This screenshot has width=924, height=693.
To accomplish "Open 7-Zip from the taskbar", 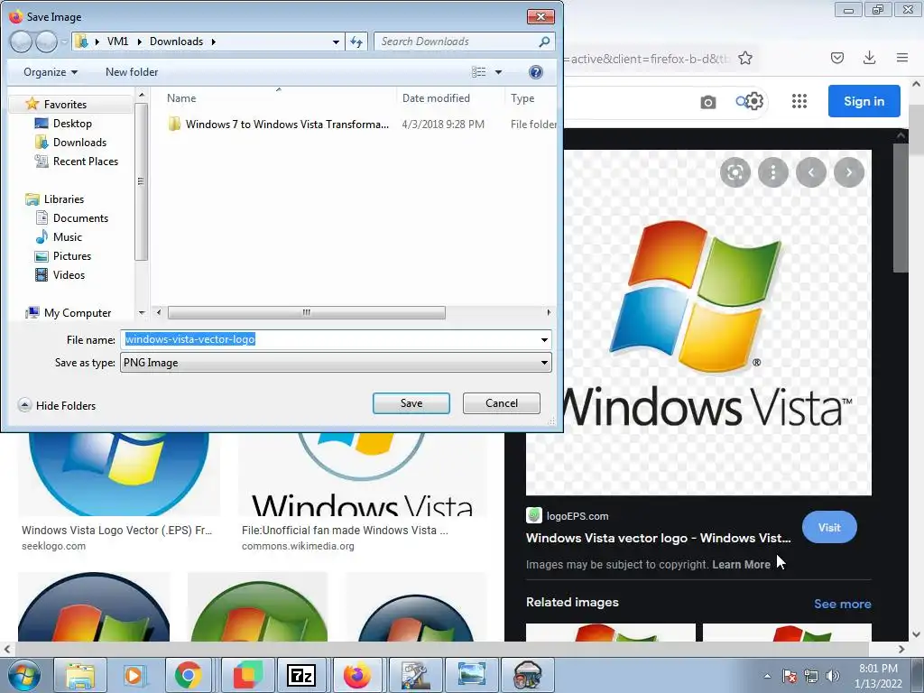I will point(301,675).
